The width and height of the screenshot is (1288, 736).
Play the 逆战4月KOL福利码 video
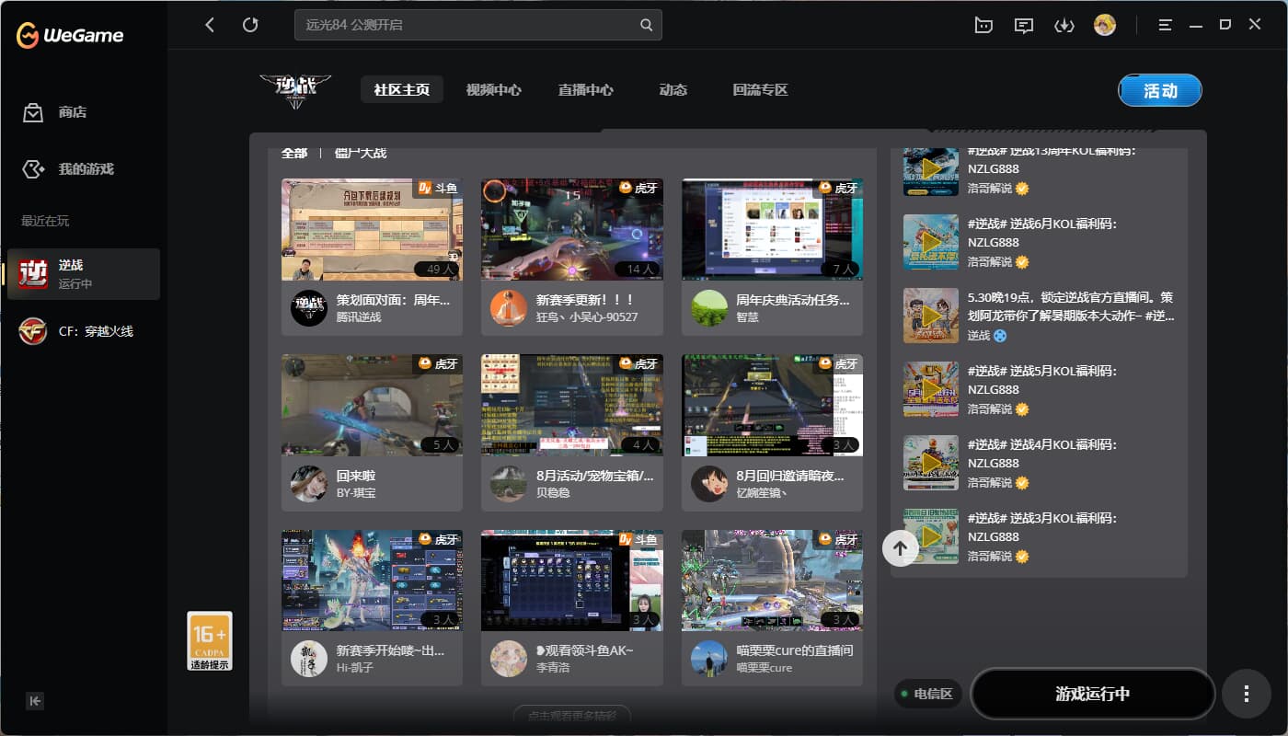click(931, 463)
